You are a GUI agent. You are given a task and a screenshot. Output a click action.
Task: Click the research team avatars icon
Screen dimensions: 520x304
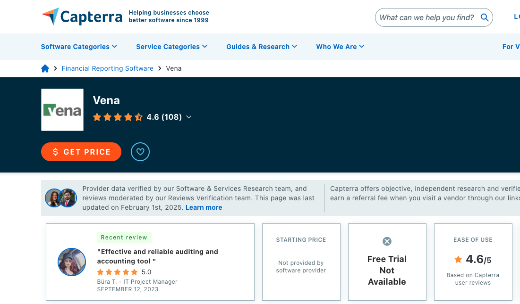[x=60, y=198]
